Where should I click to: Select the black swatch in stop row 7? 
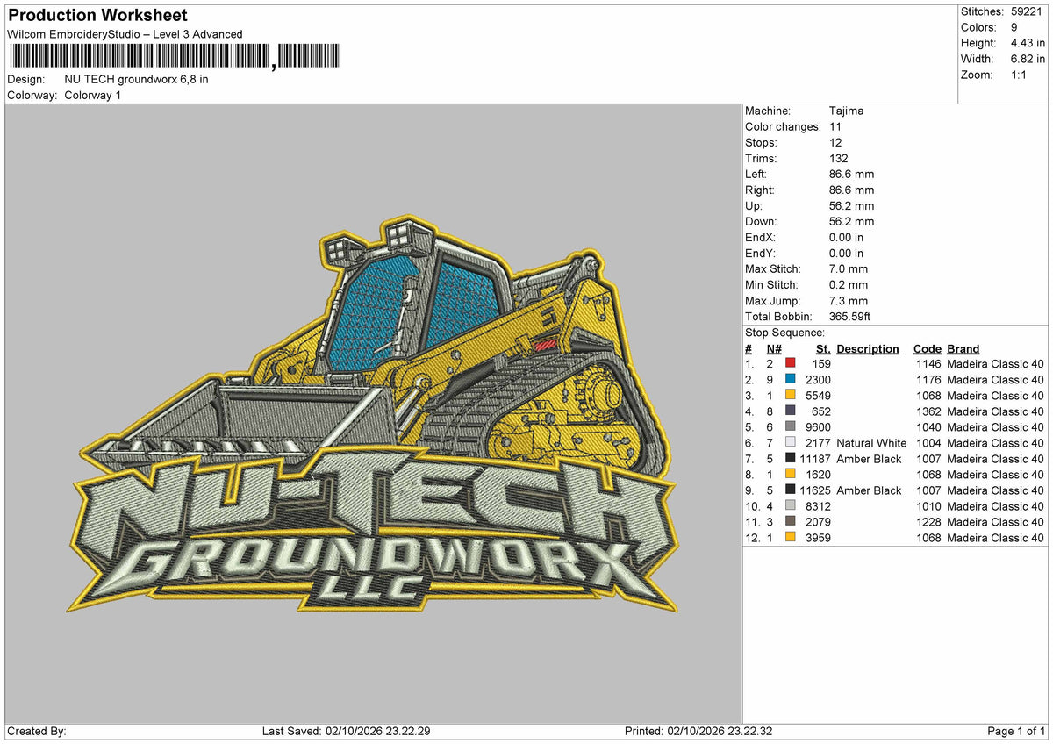coord(791,459)
